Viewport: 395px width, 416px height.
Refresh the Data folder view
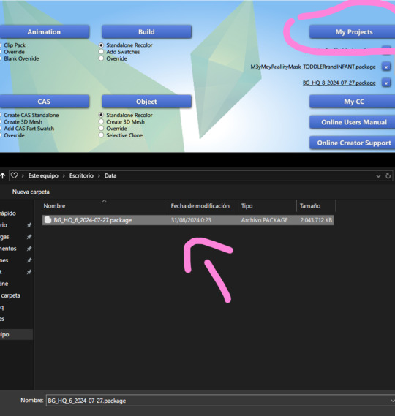[388, 176]
